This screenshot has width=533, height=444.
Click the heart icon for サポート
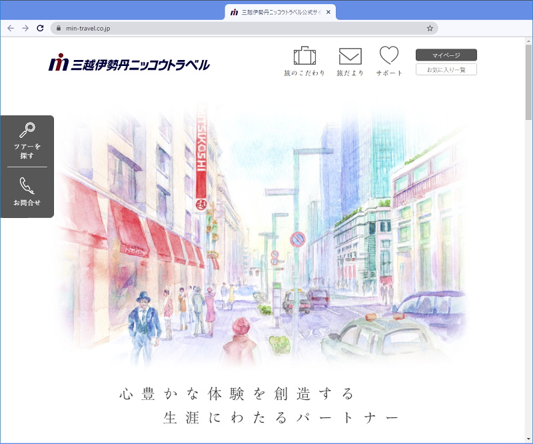coord(389,55)
